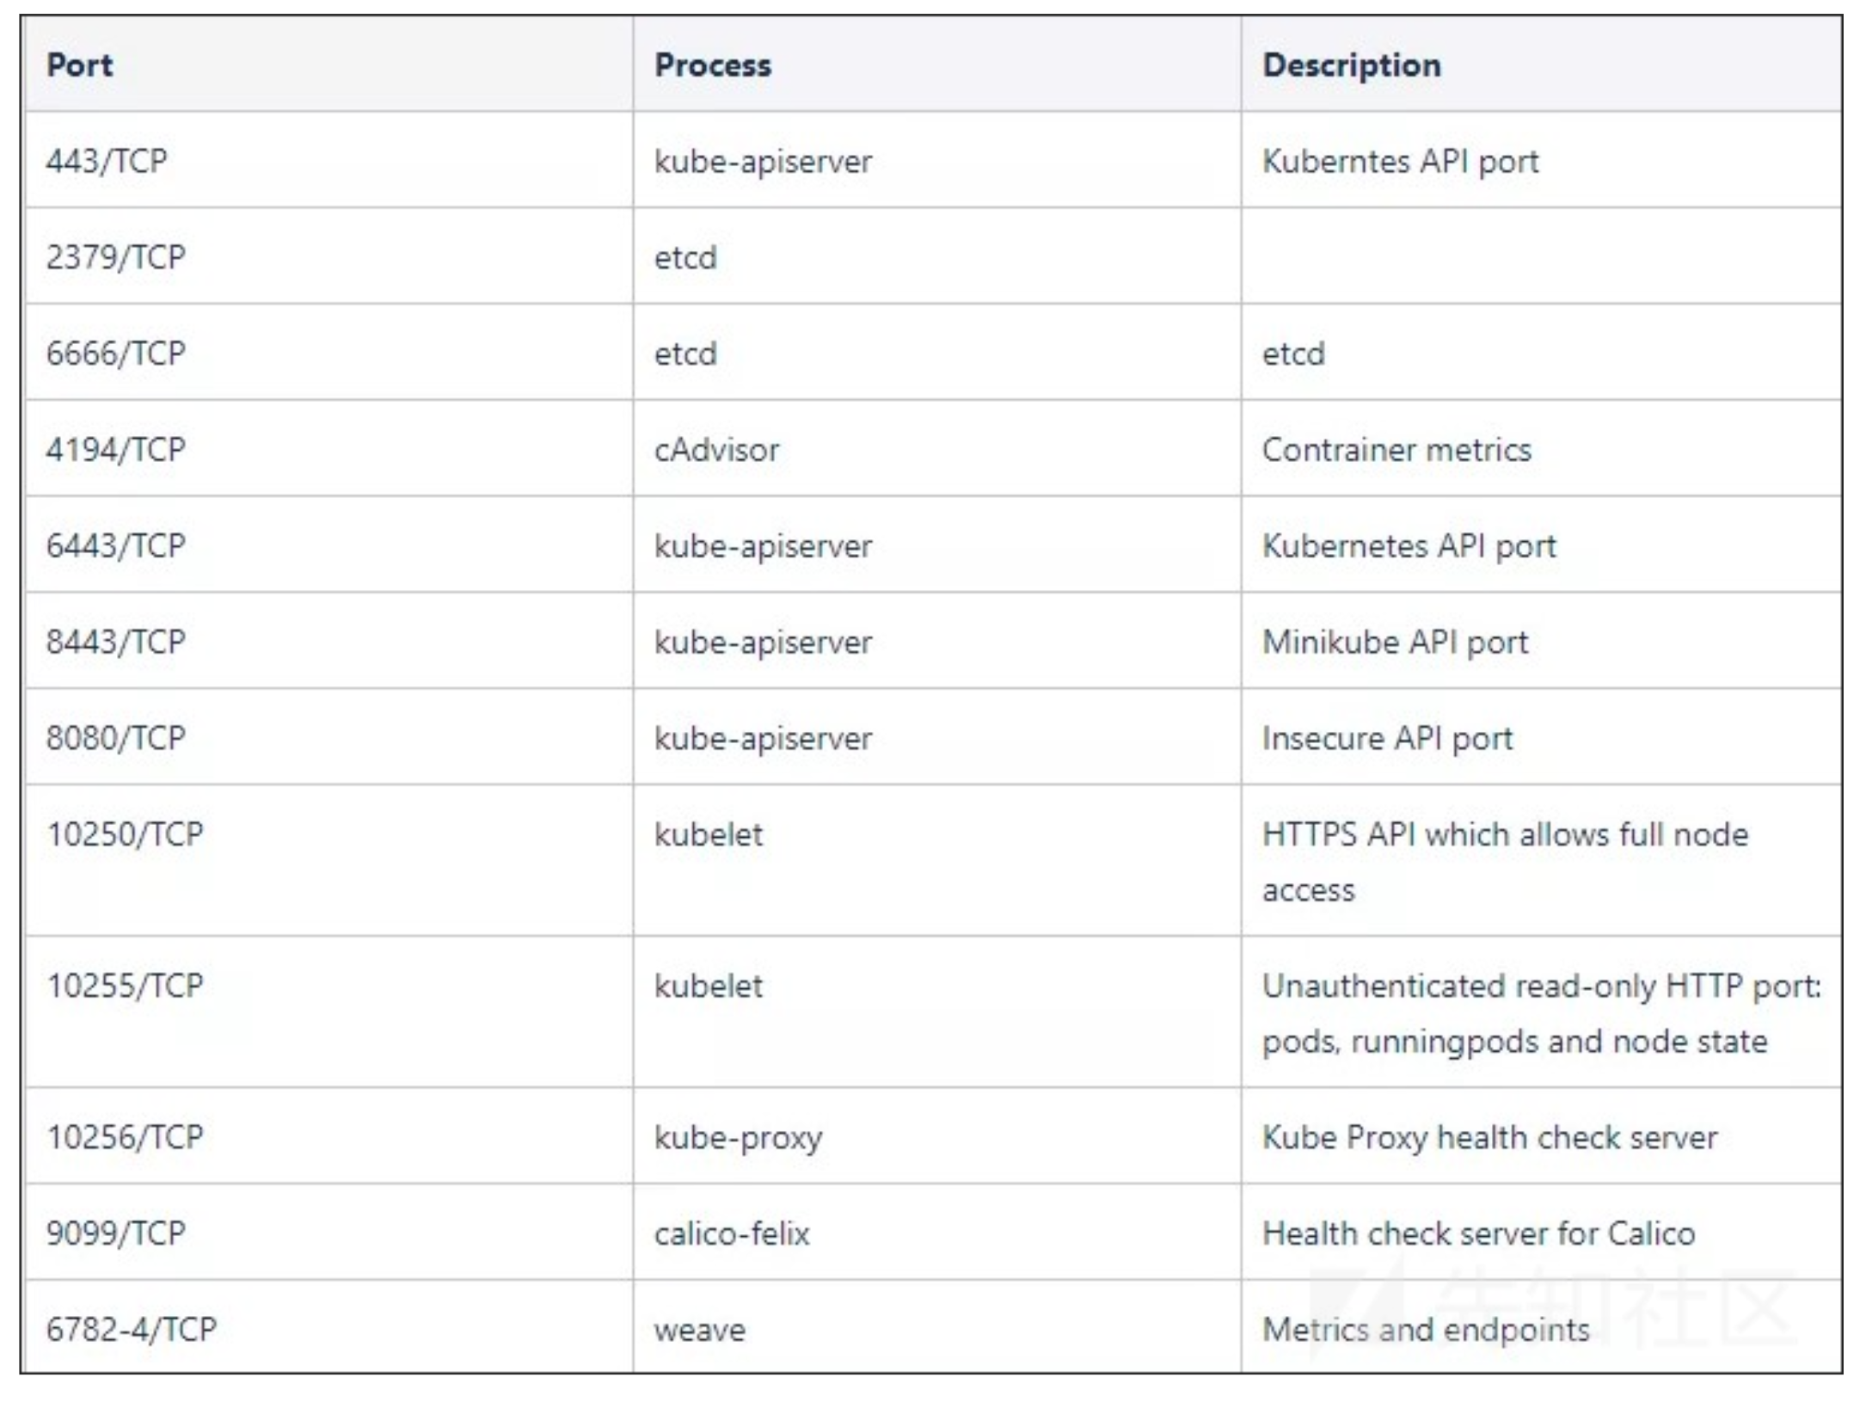Select the 6666/TCP port cell
The height and width of the screenshot is (1402, 1866).
click(x=116, y=354)
